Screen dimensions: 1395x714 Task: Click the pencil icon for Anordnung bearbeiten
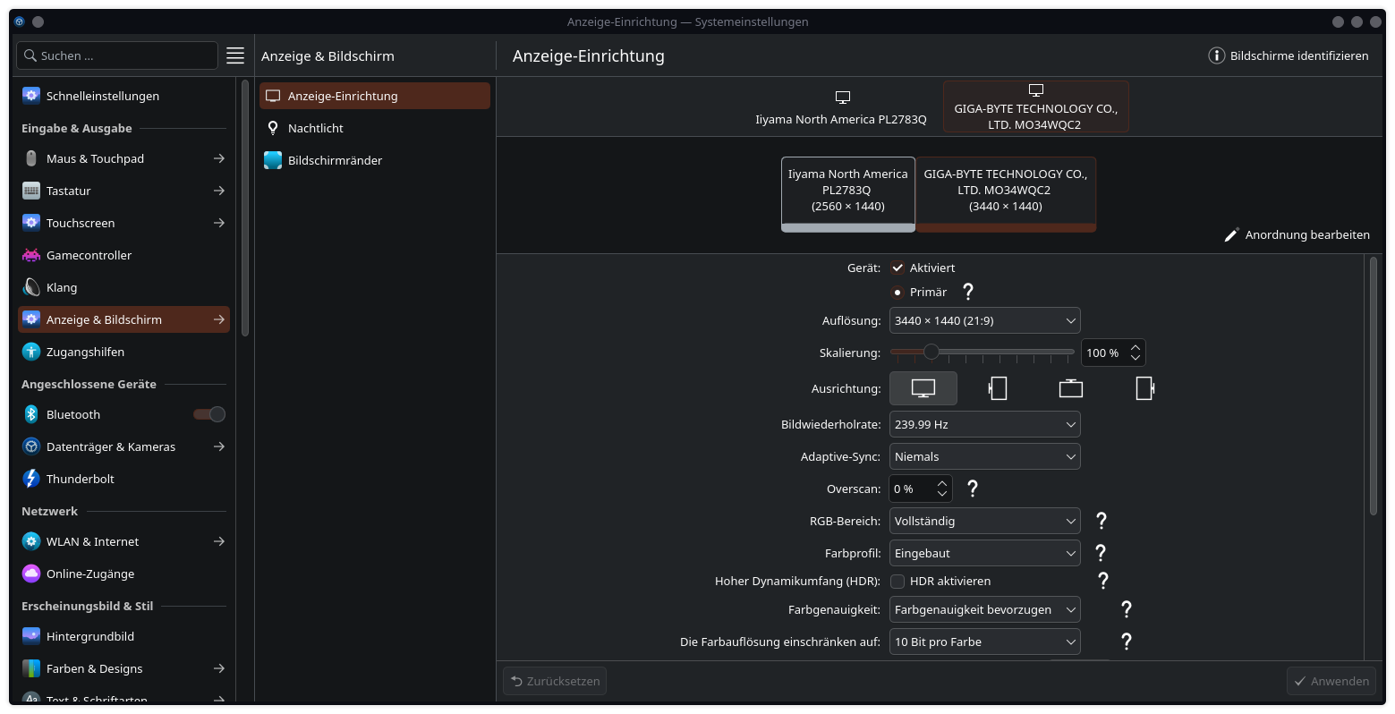pyautogui.click(x=1231, y=235)
